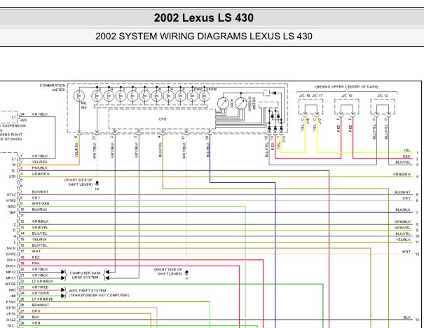Viewport: 424px width, 328px height.
Task: Click the 'SPEEDO METER' label
Action: point(252,104)
